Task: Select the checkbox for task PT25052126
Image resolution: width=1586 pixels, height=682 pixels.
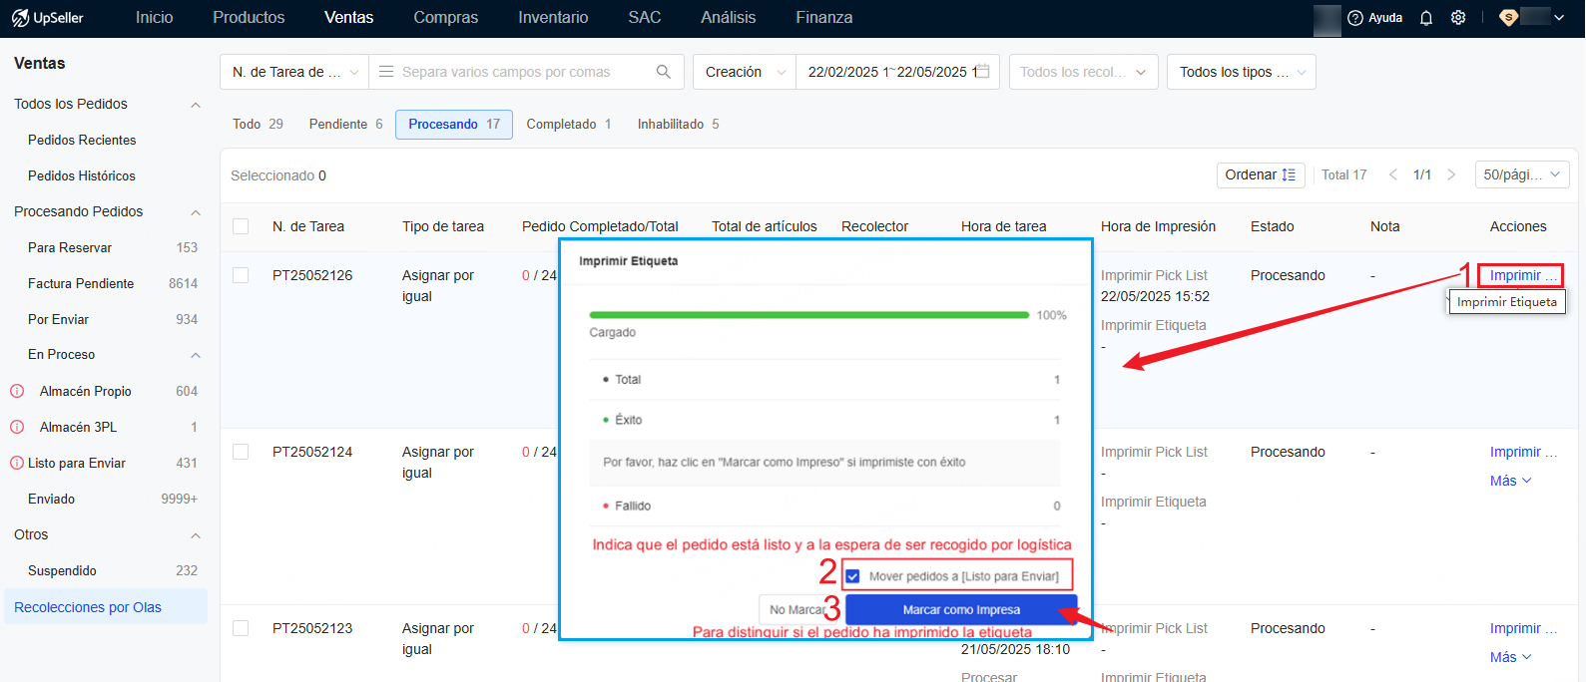Action: 241,275
